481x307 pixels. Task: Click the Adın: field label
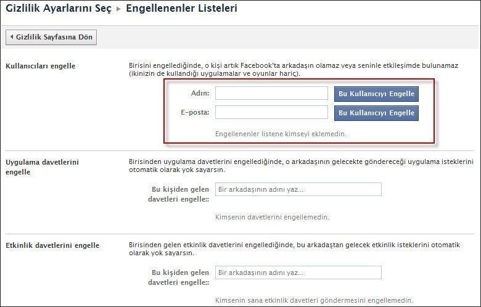pyautogui.click(x=200, y=93)
